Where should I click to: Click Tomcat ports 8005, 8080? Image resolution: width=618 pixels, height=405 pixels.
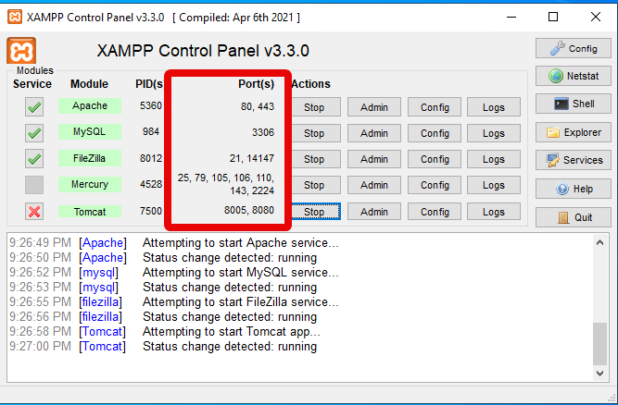pos(249,210)
